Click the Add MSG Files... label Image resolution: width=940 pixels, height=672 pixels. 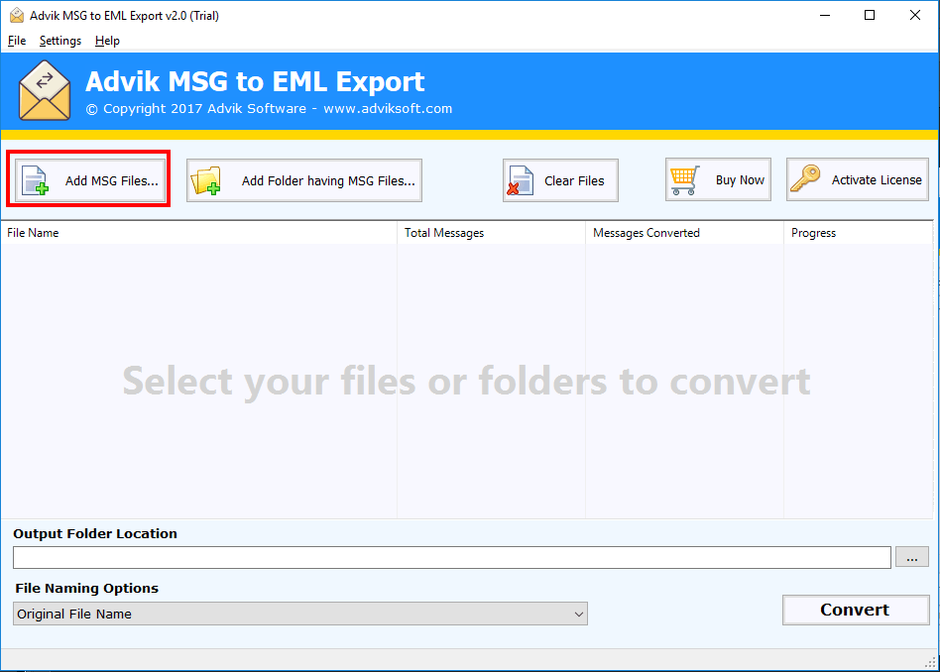[111, 181]
